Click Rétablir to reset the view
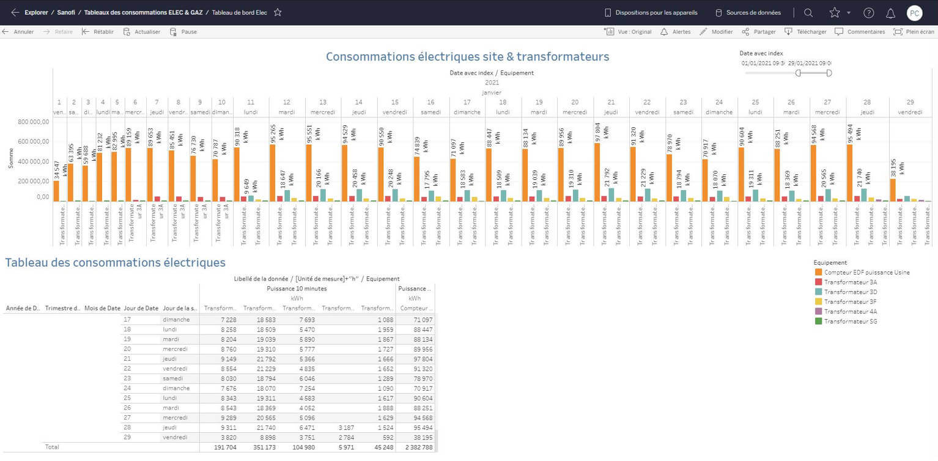This screenshot has width=938, height=461. pos(98,32)
